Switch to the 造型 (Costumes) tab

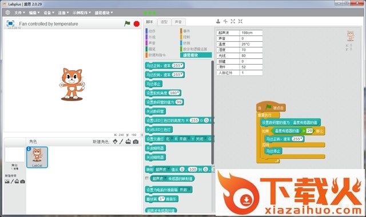[164, 22]
